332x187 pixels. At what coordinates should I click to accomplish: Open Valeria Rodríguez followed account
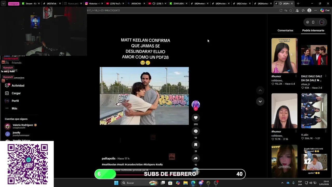point(21,126)
